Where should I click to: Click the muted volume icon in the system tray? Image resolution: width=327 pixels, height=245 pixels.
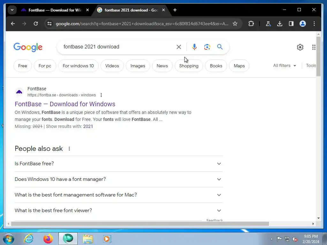pyautogui.click(x=295, y=239)
